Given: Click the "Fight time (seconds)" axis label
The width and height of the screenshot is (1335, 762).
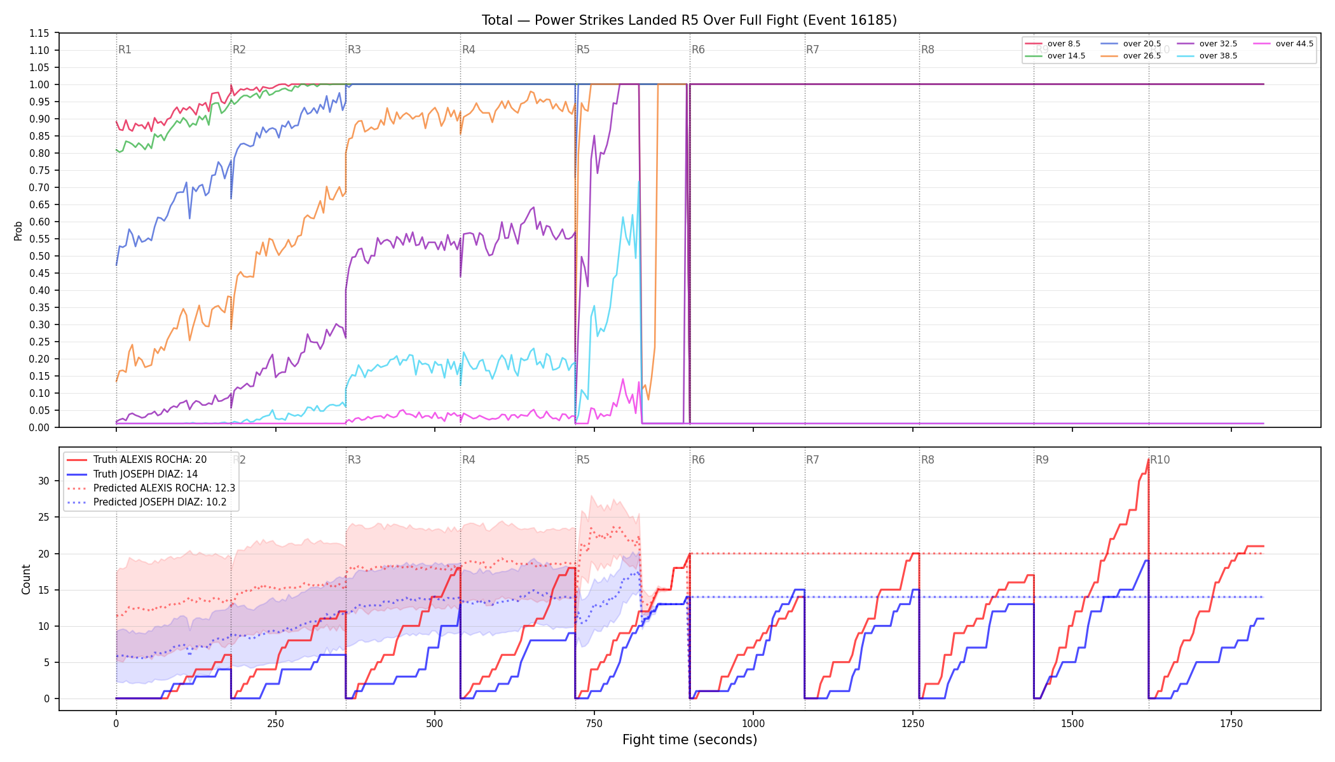Looking at the screenshot, I should (x=690, y=740).
